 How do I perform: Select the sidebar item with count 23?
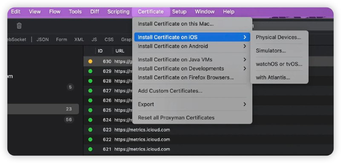coord(43,109)
